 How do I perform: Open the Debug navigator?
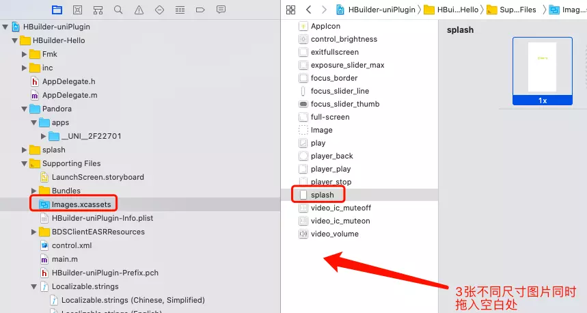(x=180, y=10)
